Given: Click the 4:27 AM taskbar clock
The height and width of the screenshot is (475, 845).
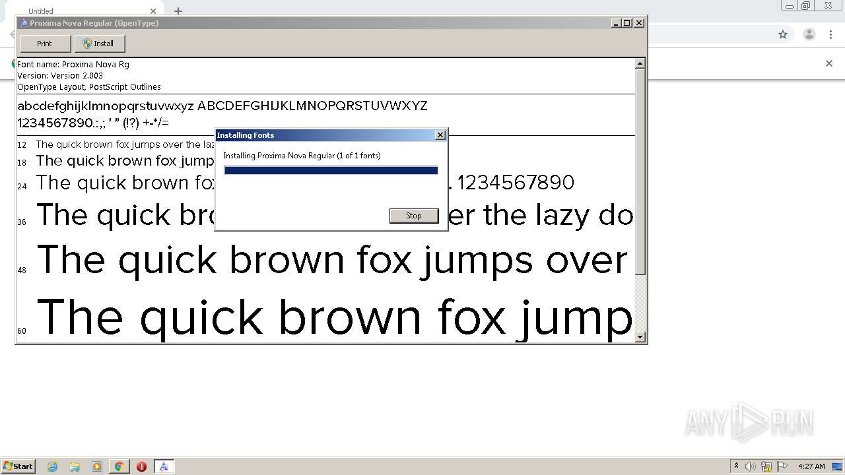Looking at the screenshot, I should tap(811, 466).
